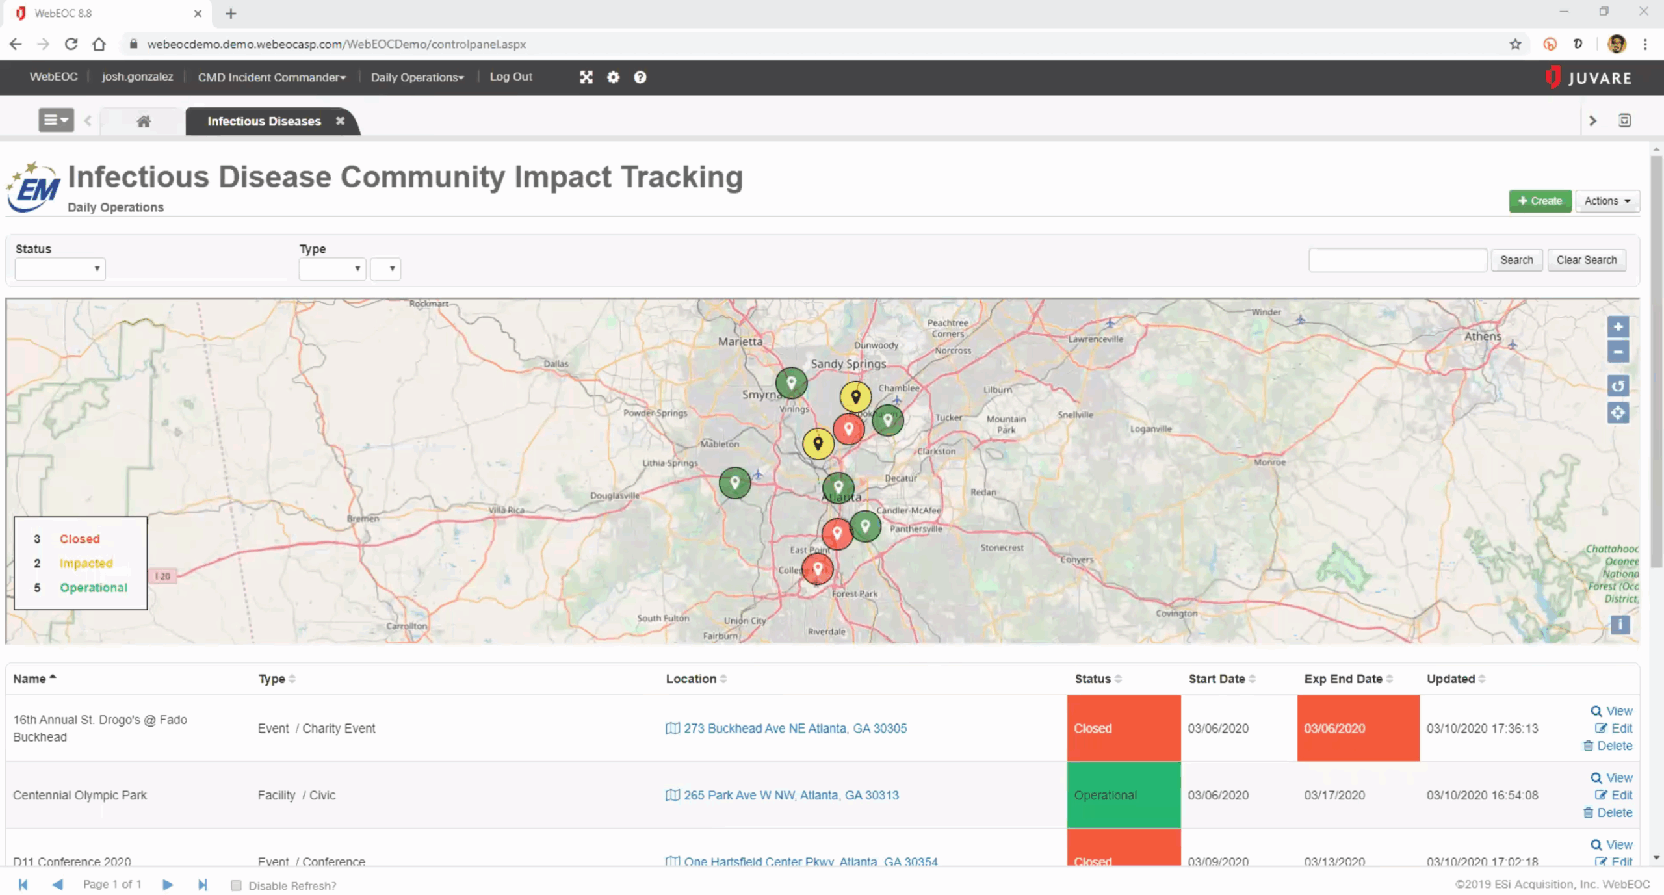Click the green Create button
The width and height of the screenshot is (1664, 895).
pyautogui.click(x=1539, y=201)
